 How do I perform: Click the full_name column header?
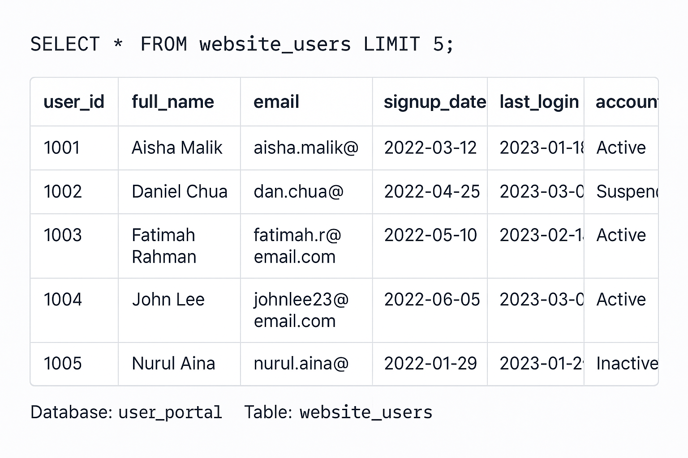[x=173, y=102]
